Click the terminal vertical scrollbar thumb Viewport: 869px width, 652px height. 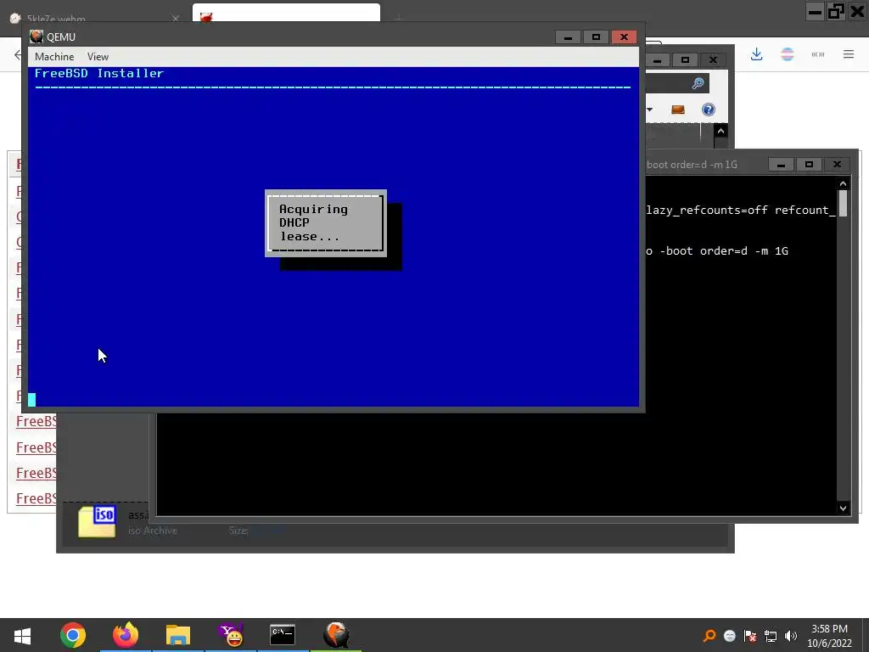click(x=843, y=204)
